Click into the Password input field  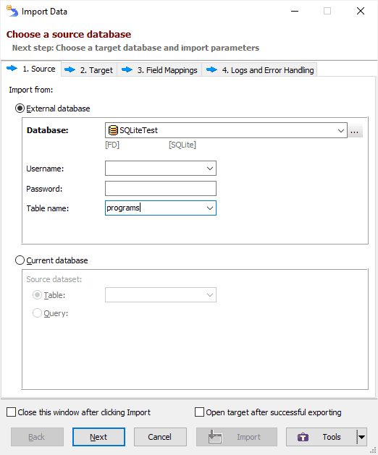click(161, 188)
